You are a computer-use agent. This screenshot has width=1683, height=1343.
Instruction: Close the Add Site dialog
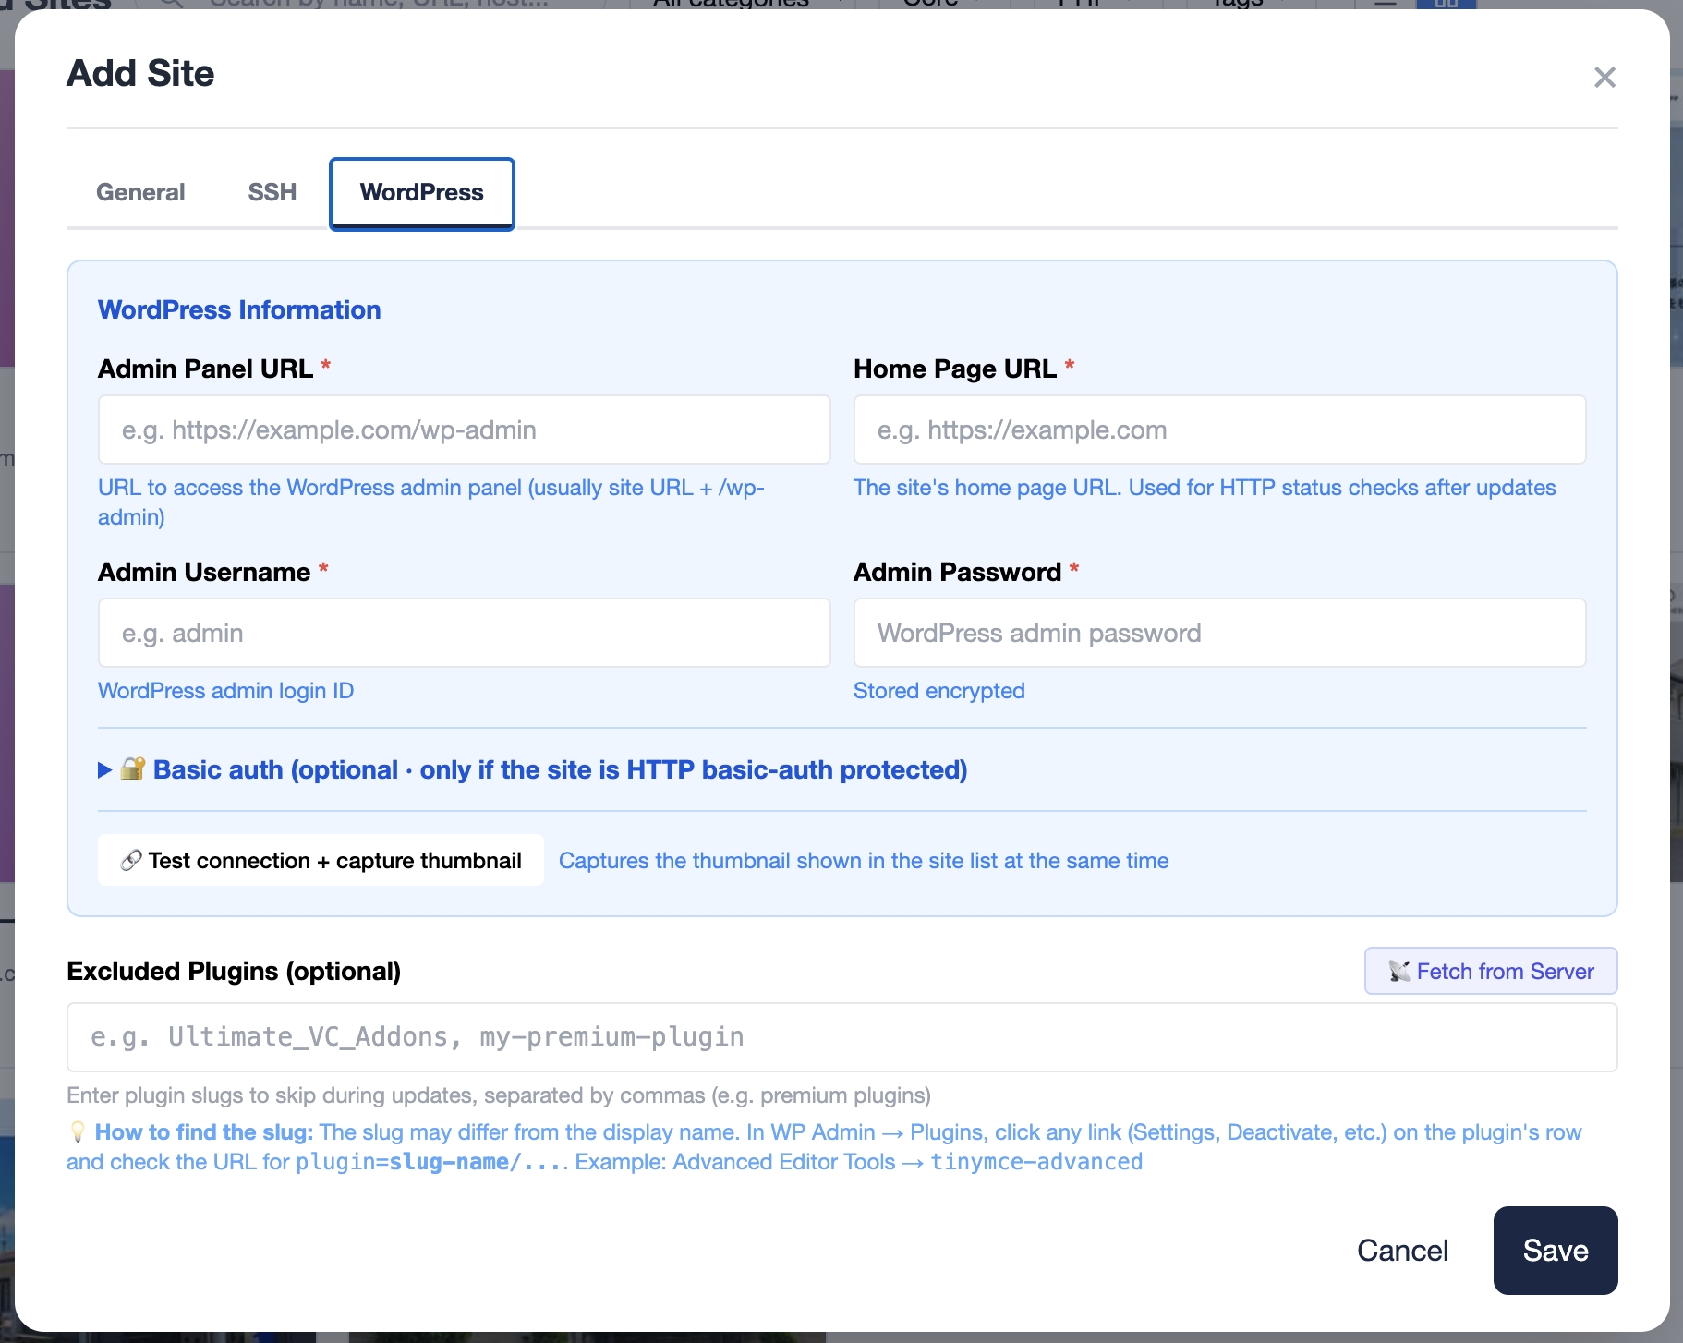click(1604, 78)
